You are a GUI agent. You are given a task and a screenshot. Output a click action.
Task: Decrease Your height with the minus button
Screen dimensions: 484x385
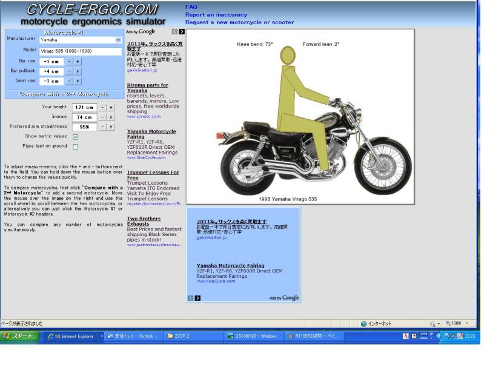pyautogui.click(x=102, y=107)
